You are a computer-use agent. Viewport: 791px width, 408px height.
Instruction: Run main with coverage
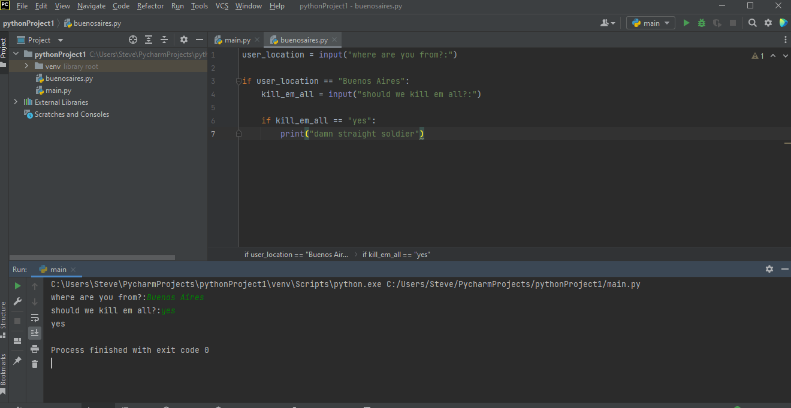[x=717, y=23]
